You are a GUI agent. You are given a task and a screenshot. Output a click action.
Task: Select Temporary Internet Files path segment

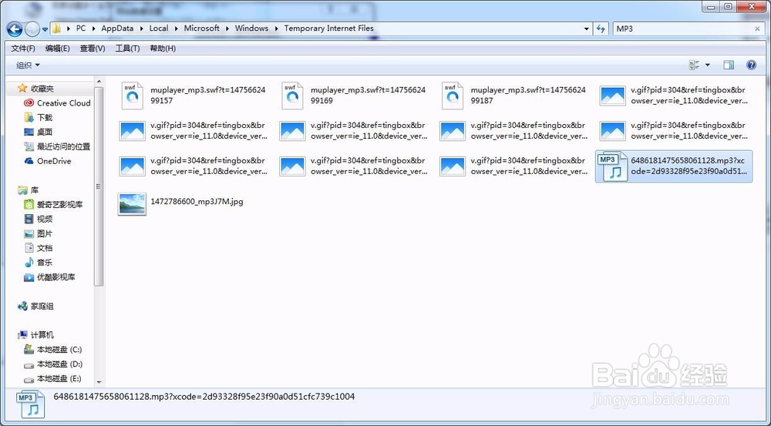329,29
